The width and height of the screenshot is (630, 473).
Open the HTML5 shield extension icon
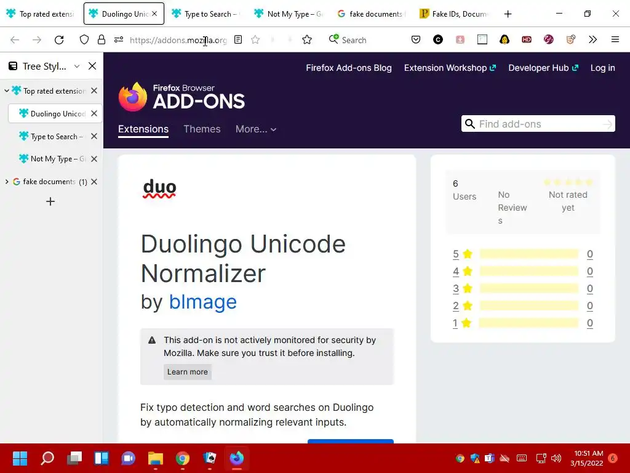[570, 39]
